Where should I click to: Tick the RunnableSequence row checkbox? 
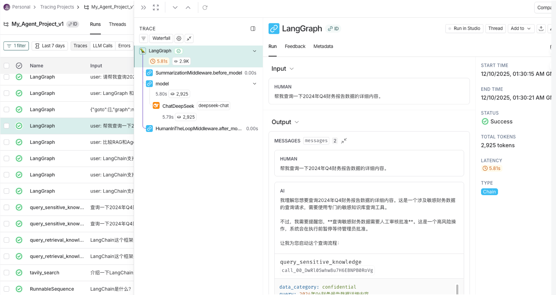tap(6, 289)
